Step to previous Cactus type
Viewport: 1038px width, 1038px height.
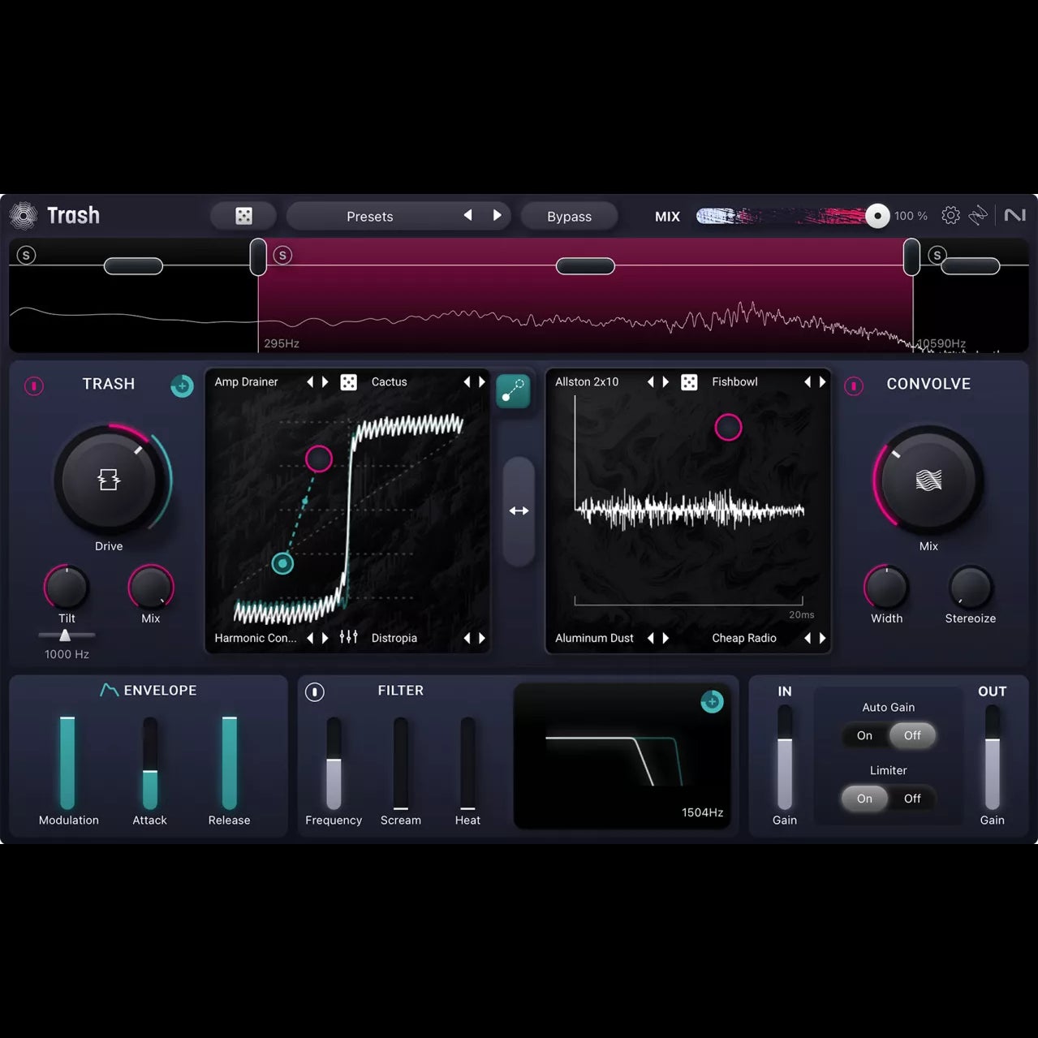tap(467, 381)
